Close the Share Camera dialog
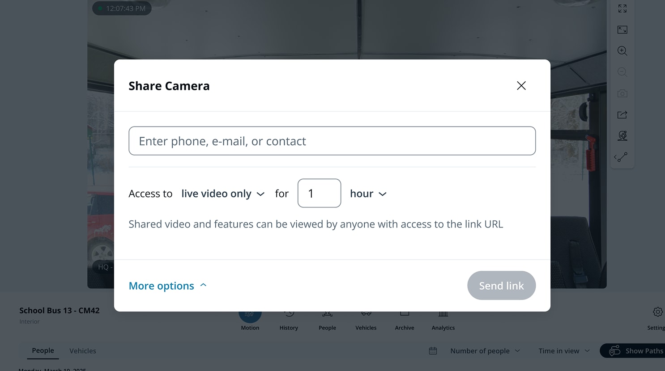This screenshot has width=665, height=371. click(x=521, y=86)
